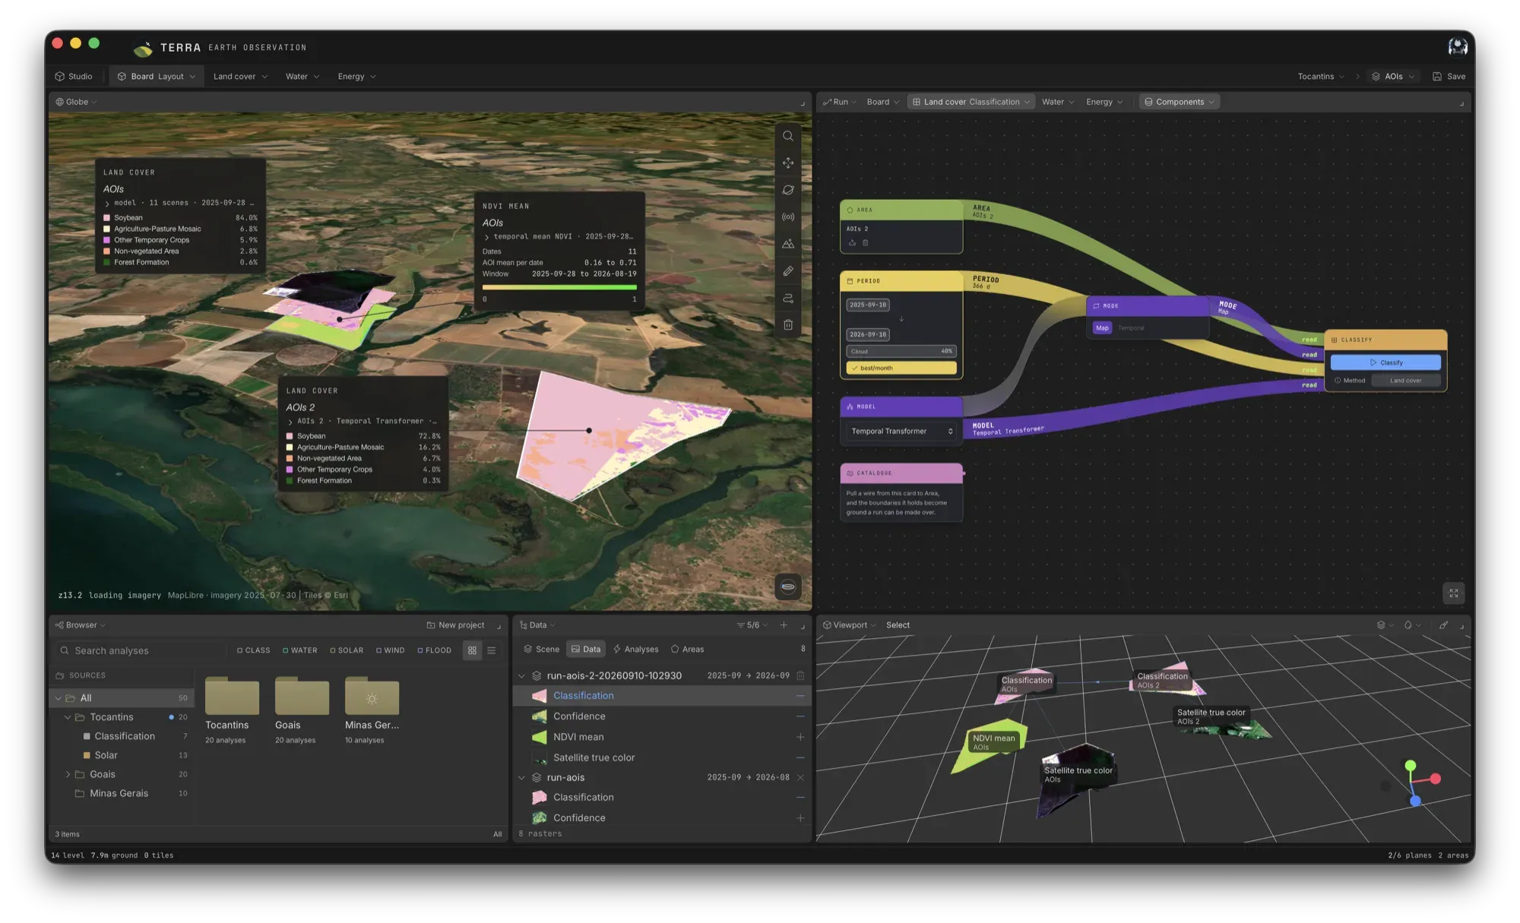Viewport: 1520px width, 923px height.
Task: Click the broadcast signal icon in globe toolbar
Action: point(788,217)
